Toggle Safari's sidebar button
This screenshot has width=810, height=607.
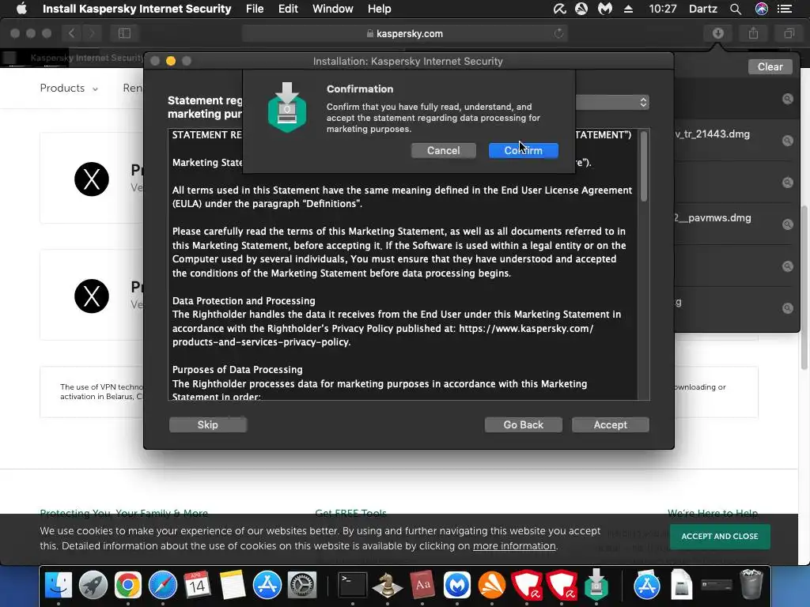click(124, 33)
